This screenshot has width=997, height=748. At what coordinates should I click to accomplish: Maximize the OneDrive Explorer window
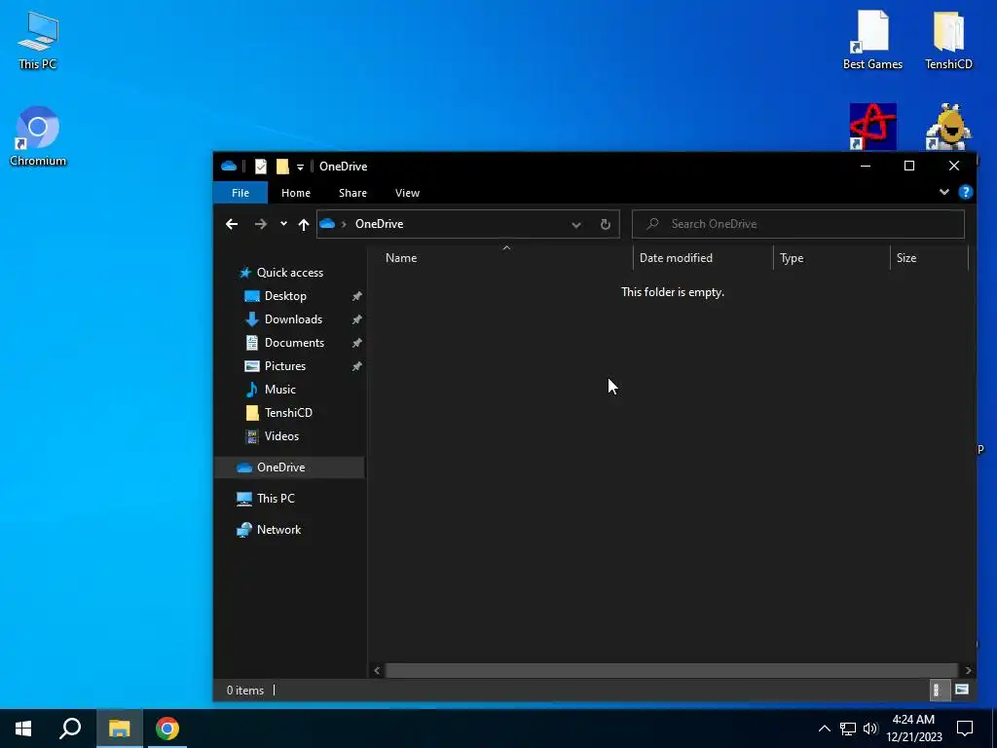(x=909, y=166)
